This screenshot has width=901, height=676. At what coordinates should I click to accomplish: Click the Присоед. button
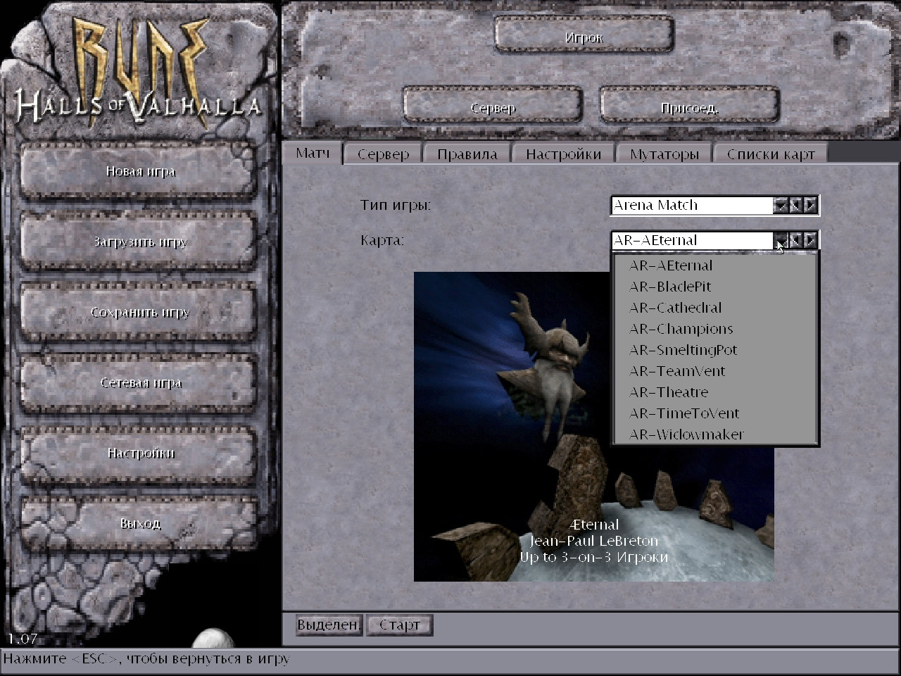(x=690, y=106)
